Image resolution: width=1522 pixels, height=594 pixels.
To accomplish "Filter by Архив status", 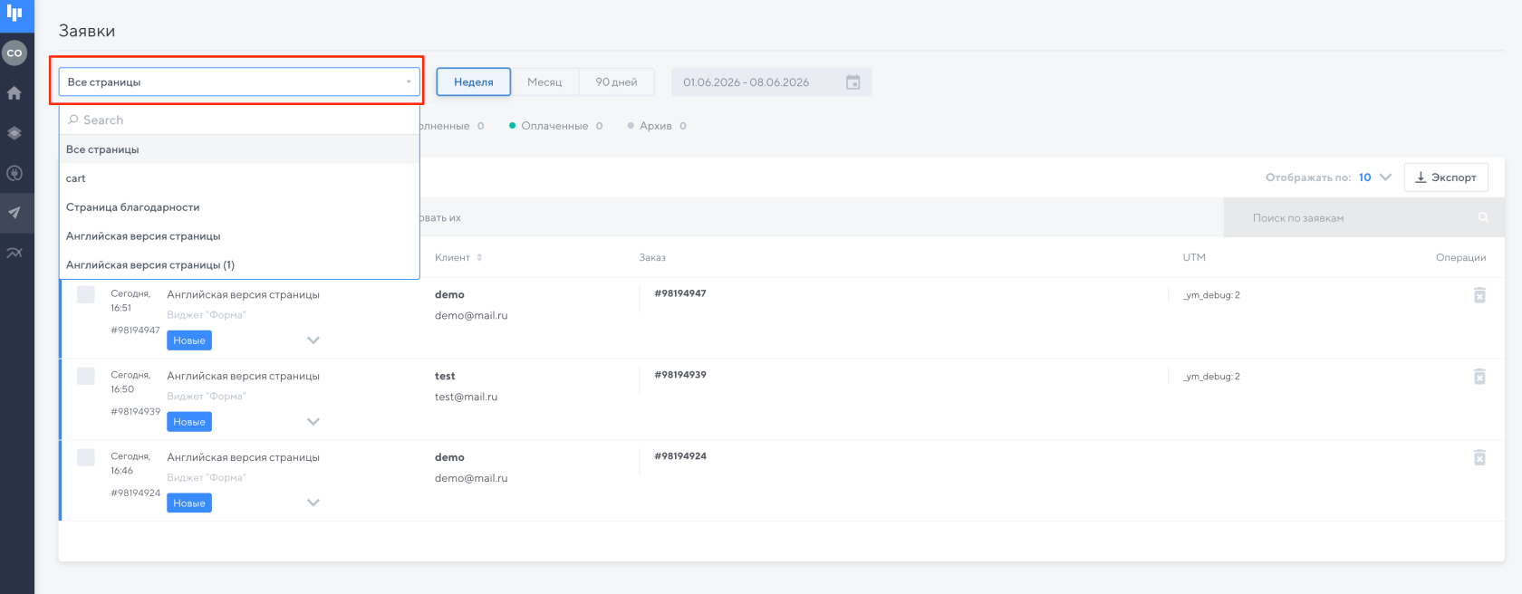I will 657,126.
